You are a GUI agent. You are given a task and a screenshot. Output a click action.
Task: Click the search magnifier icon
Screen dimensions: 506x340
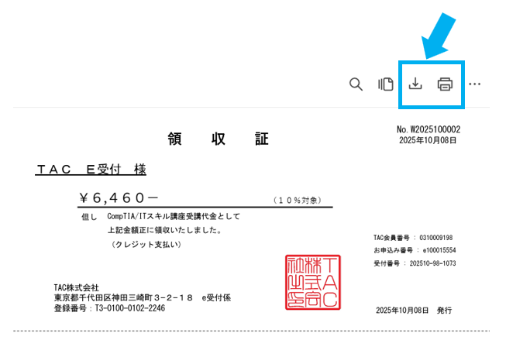(356, 84)
